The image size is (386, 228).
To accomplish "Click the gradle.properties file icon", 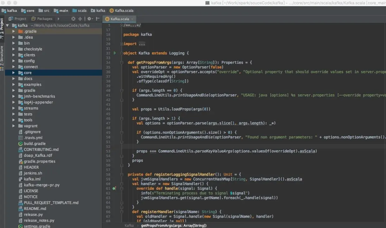I will tap(21, 162).
